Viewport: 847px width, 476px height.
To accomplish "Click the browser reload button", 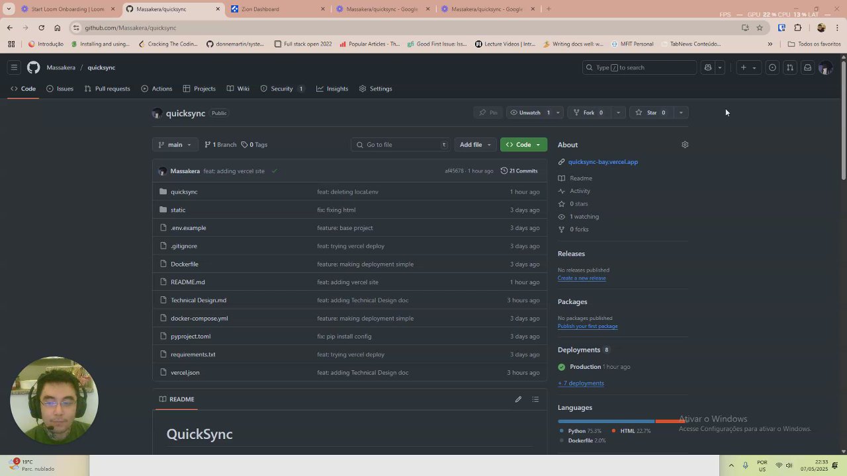I will 41,28.
